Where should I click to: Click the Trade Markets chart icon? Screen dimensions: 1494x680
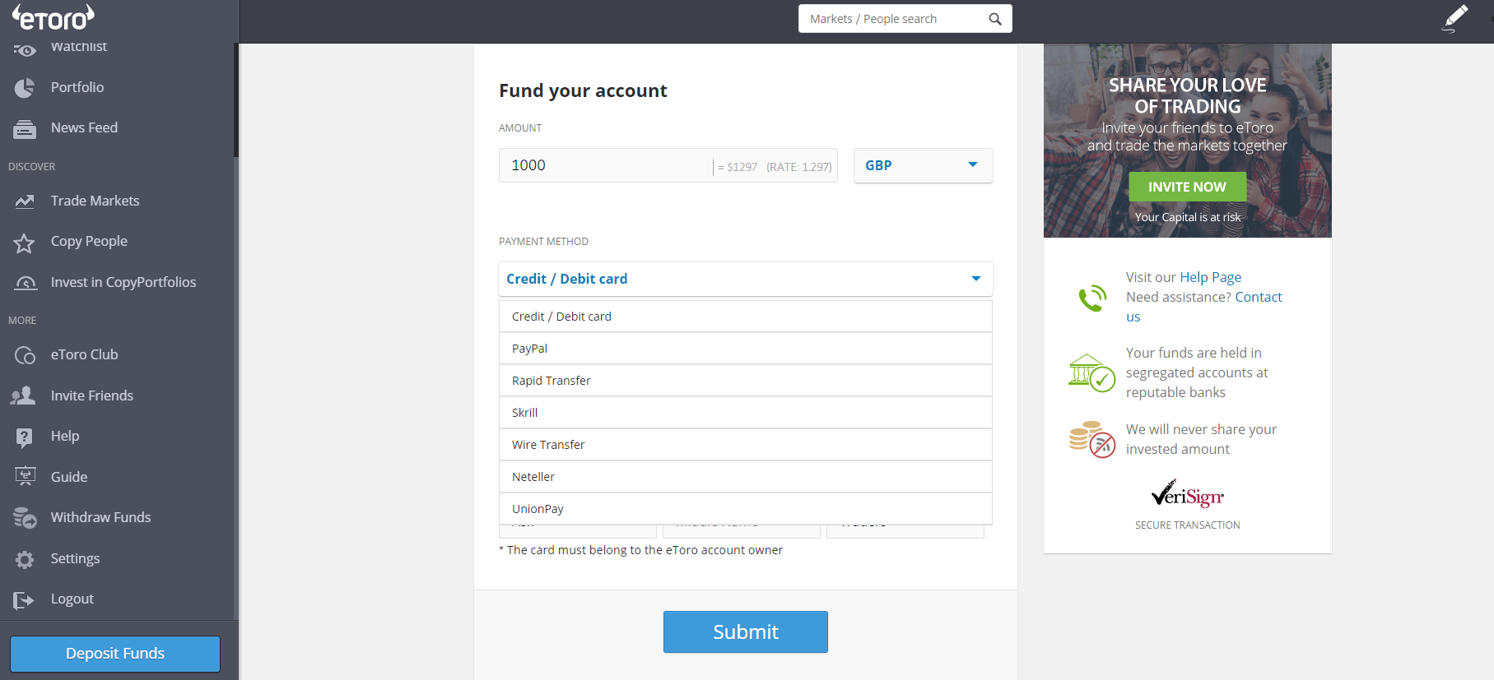click(25, 201)
